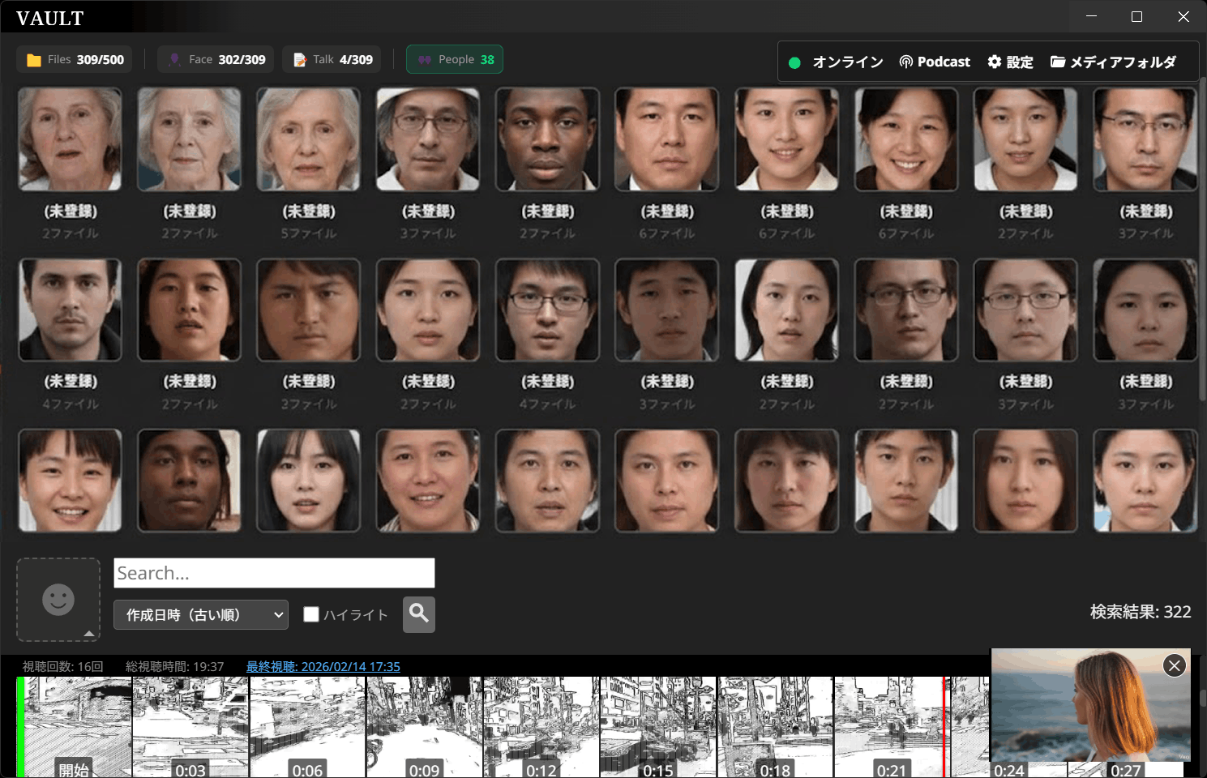Focus the Search... input field
1207x778 pixels.
point(274,573)
